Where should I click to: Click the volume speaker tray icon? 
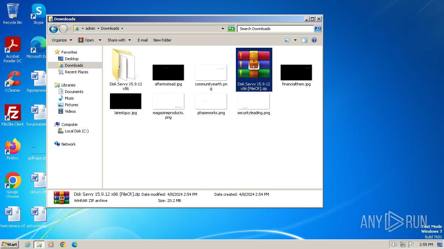pyautogui.click(x=394, y=245)
